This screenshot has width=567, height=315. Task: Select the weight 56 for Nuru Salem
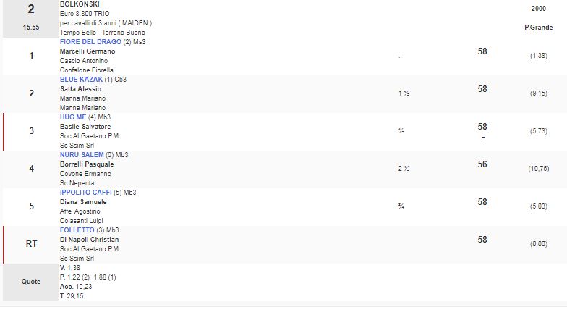tap(482, 164)
